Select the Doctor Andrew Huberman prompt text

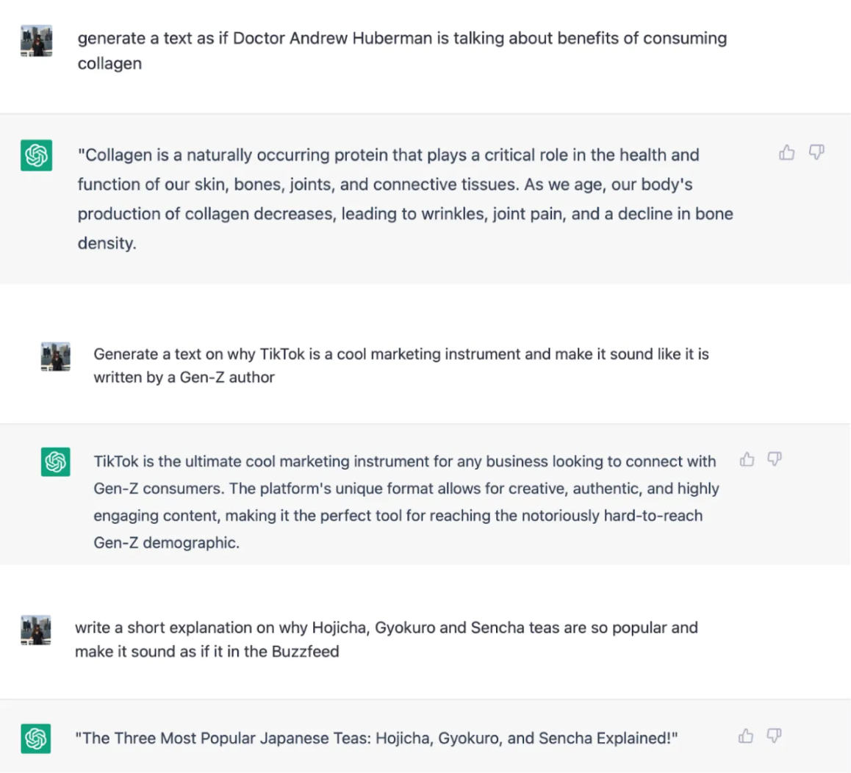click(402, 51)
